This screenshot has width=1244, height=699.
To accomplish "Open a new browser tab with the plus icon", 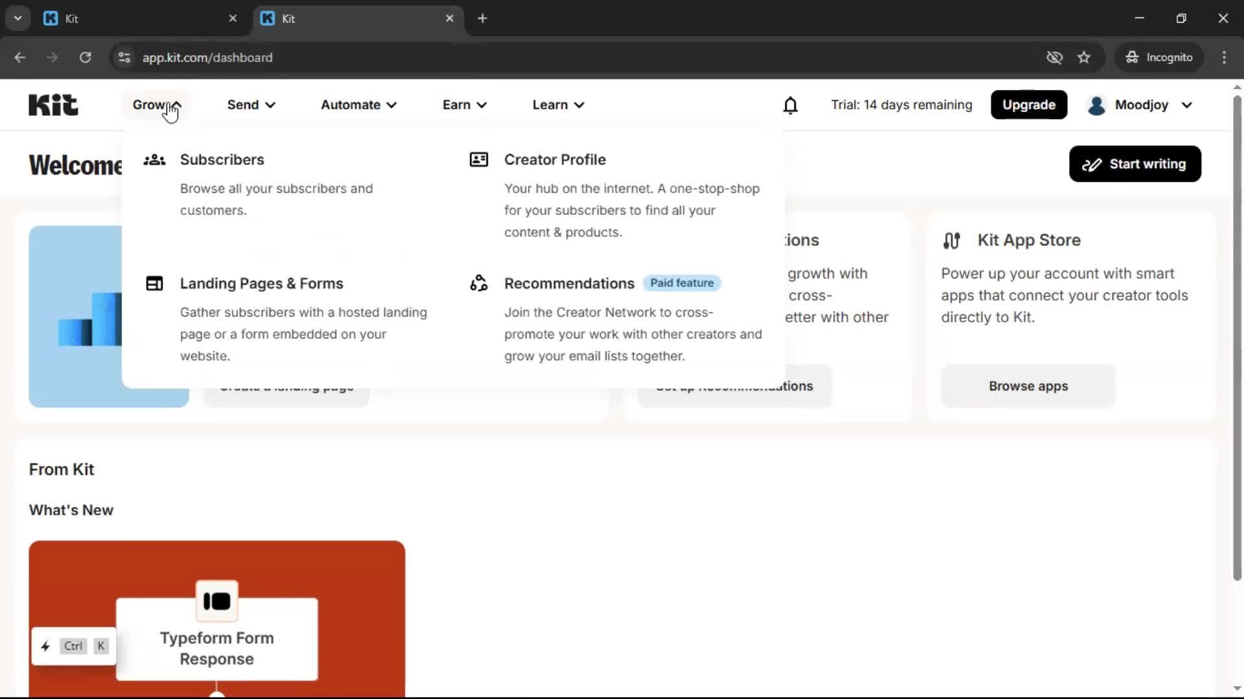I will (483, 18).
